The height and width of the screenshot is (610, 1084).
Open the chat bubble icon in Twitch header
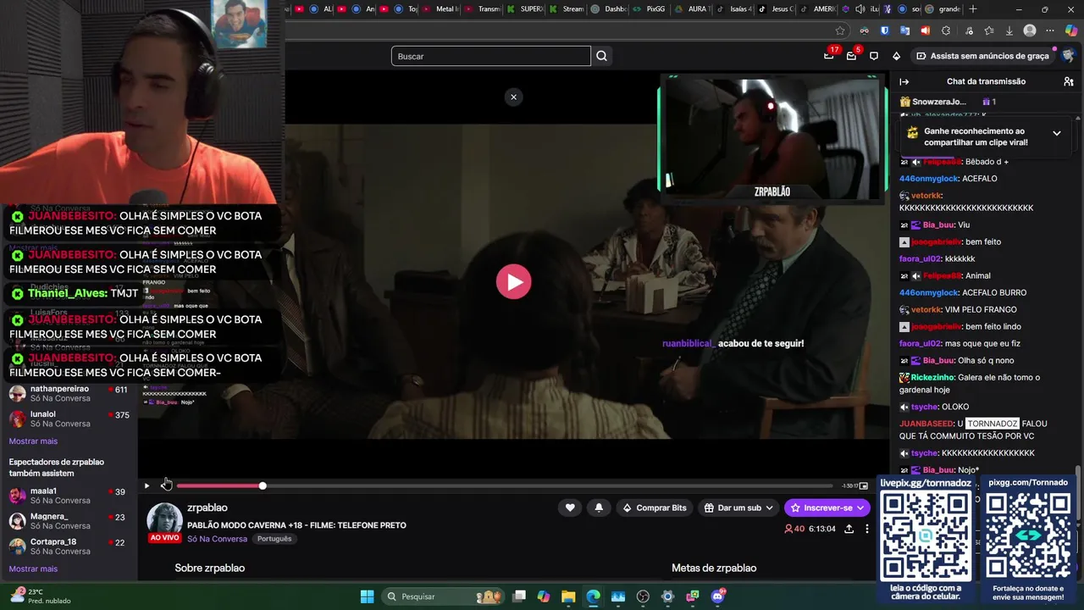pos(874,56)
